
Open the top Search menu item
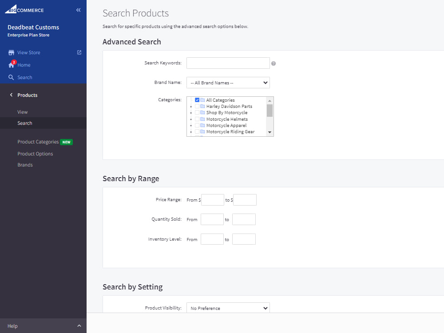click(x=24, y=78)
